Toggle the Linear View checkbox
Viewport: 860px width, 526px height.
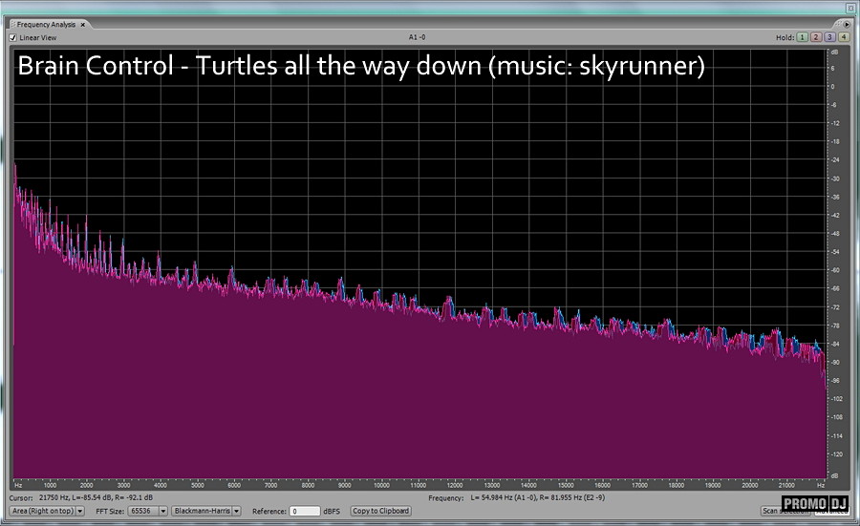click(13, 38)
